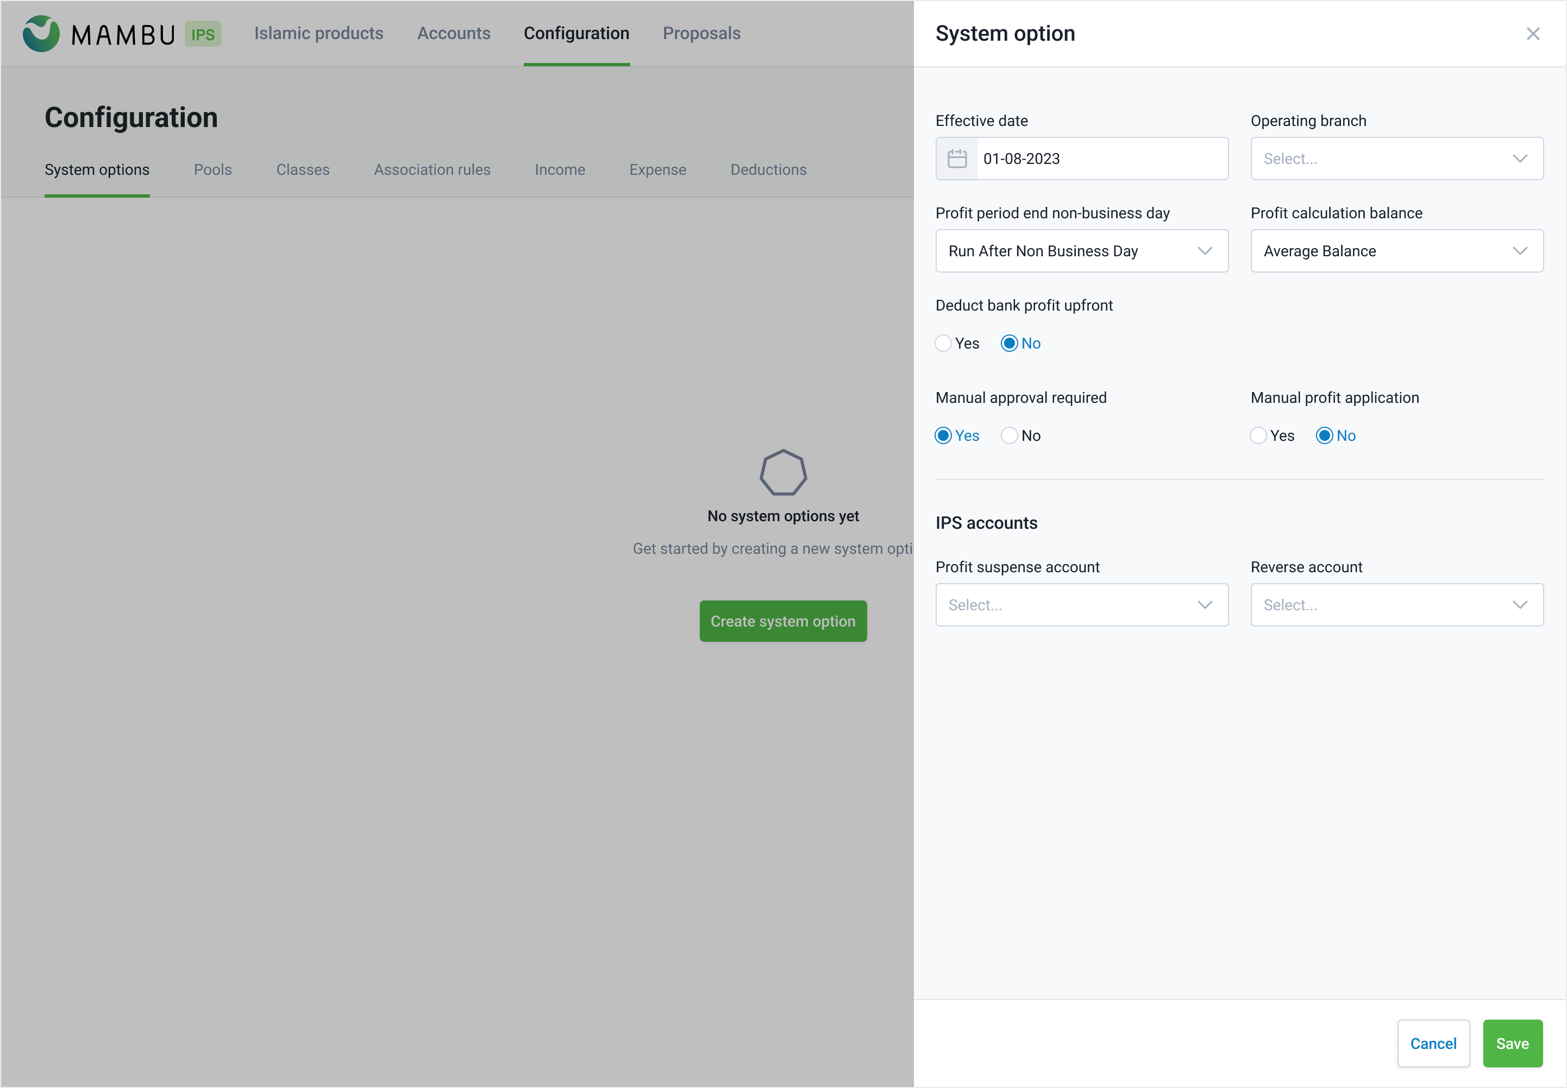Click the green IPS badge
Viewport: 1567px width, 1088px height.
coord(203,33)
